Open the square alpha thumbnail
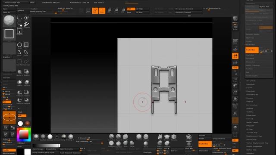Screen dimensions: 276x155 [9, 34]
